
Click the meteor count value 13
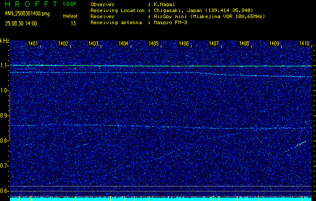73,24
